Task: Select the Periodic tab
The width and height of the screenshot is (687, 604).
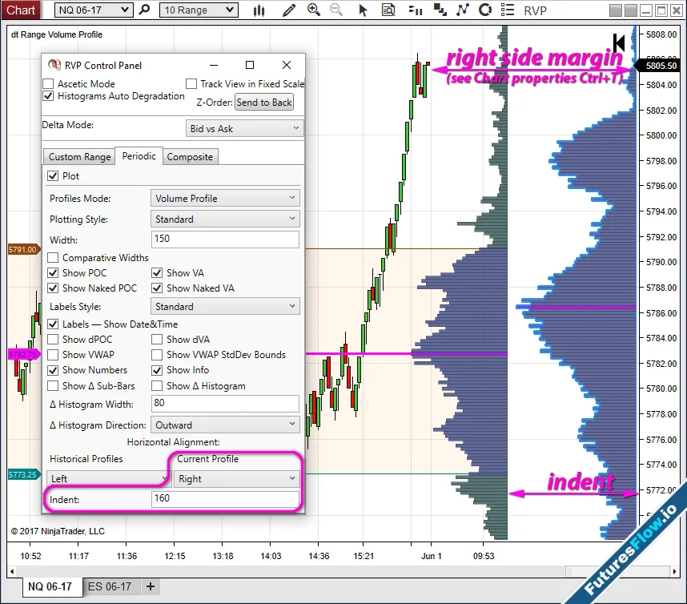Action: 139,156
